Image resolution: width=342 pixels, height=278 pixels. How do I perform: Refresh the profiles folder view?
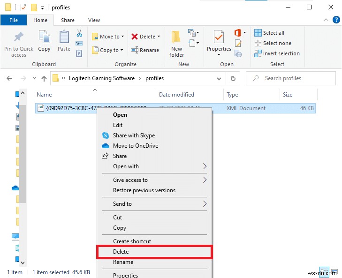coord(233,78)
